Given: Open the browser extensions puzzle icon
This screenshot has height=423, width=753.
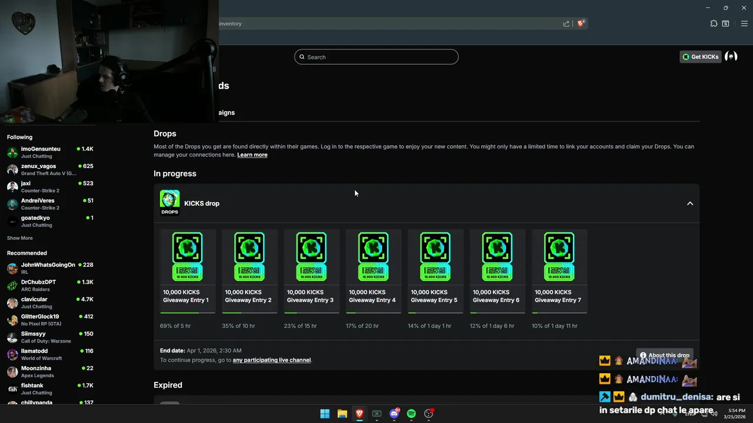Looking at the screenshot, I should (714, 23).
